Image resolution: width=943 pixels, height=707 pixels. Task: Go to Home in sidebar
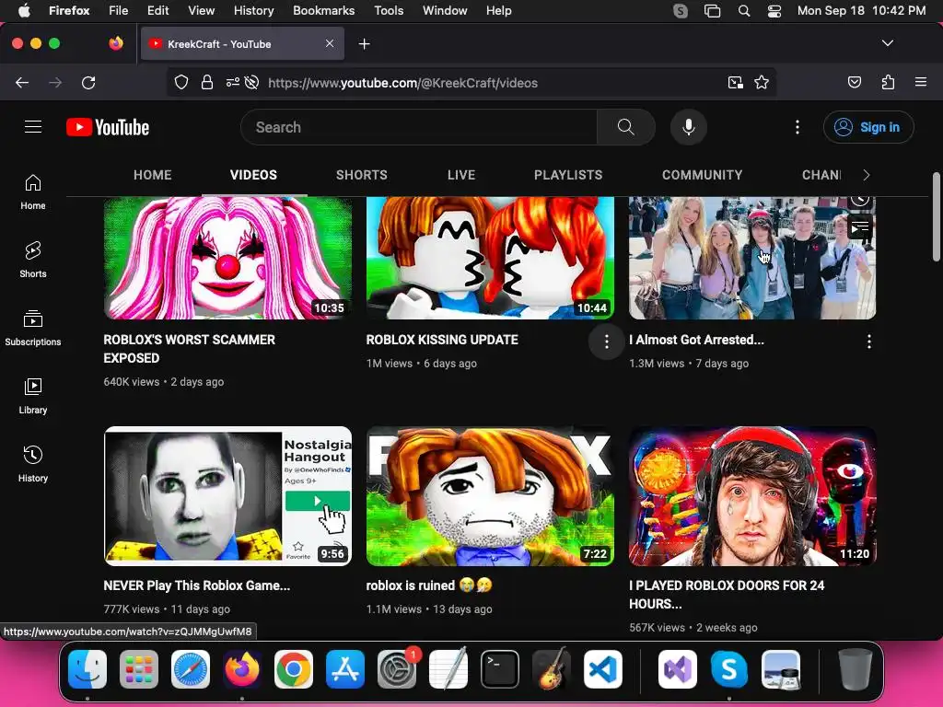coord(33,191)
